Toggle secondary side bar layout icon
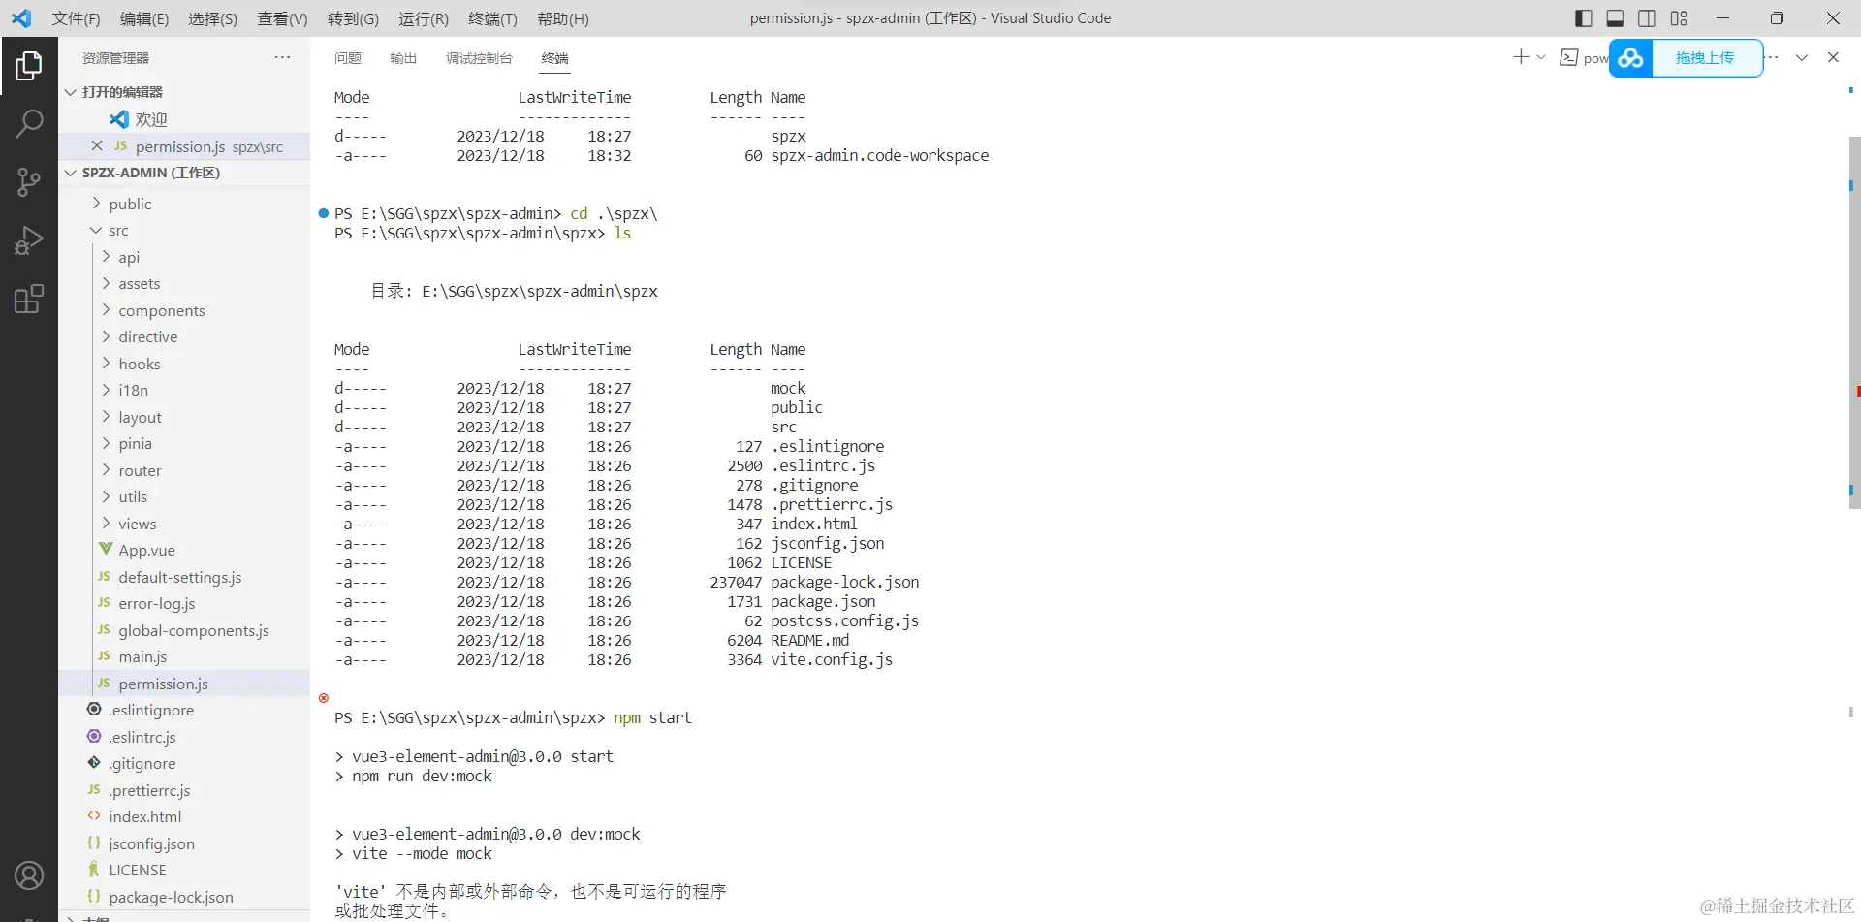Viewport: 1861px width, 922px height. 1647,18
